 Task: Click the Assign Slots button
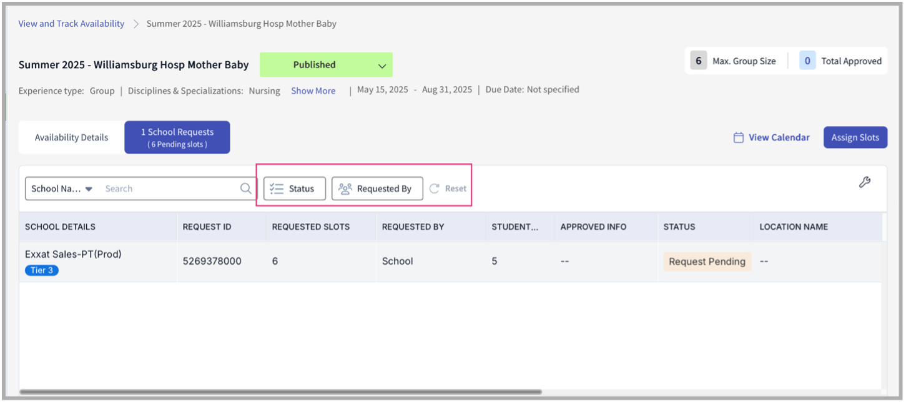(855, 137)
